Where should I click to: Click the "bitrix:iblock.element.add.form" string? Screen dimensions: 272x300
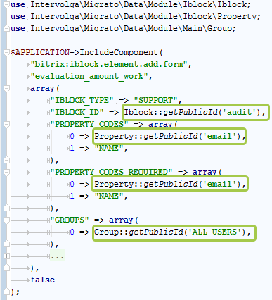coord(109,64)
